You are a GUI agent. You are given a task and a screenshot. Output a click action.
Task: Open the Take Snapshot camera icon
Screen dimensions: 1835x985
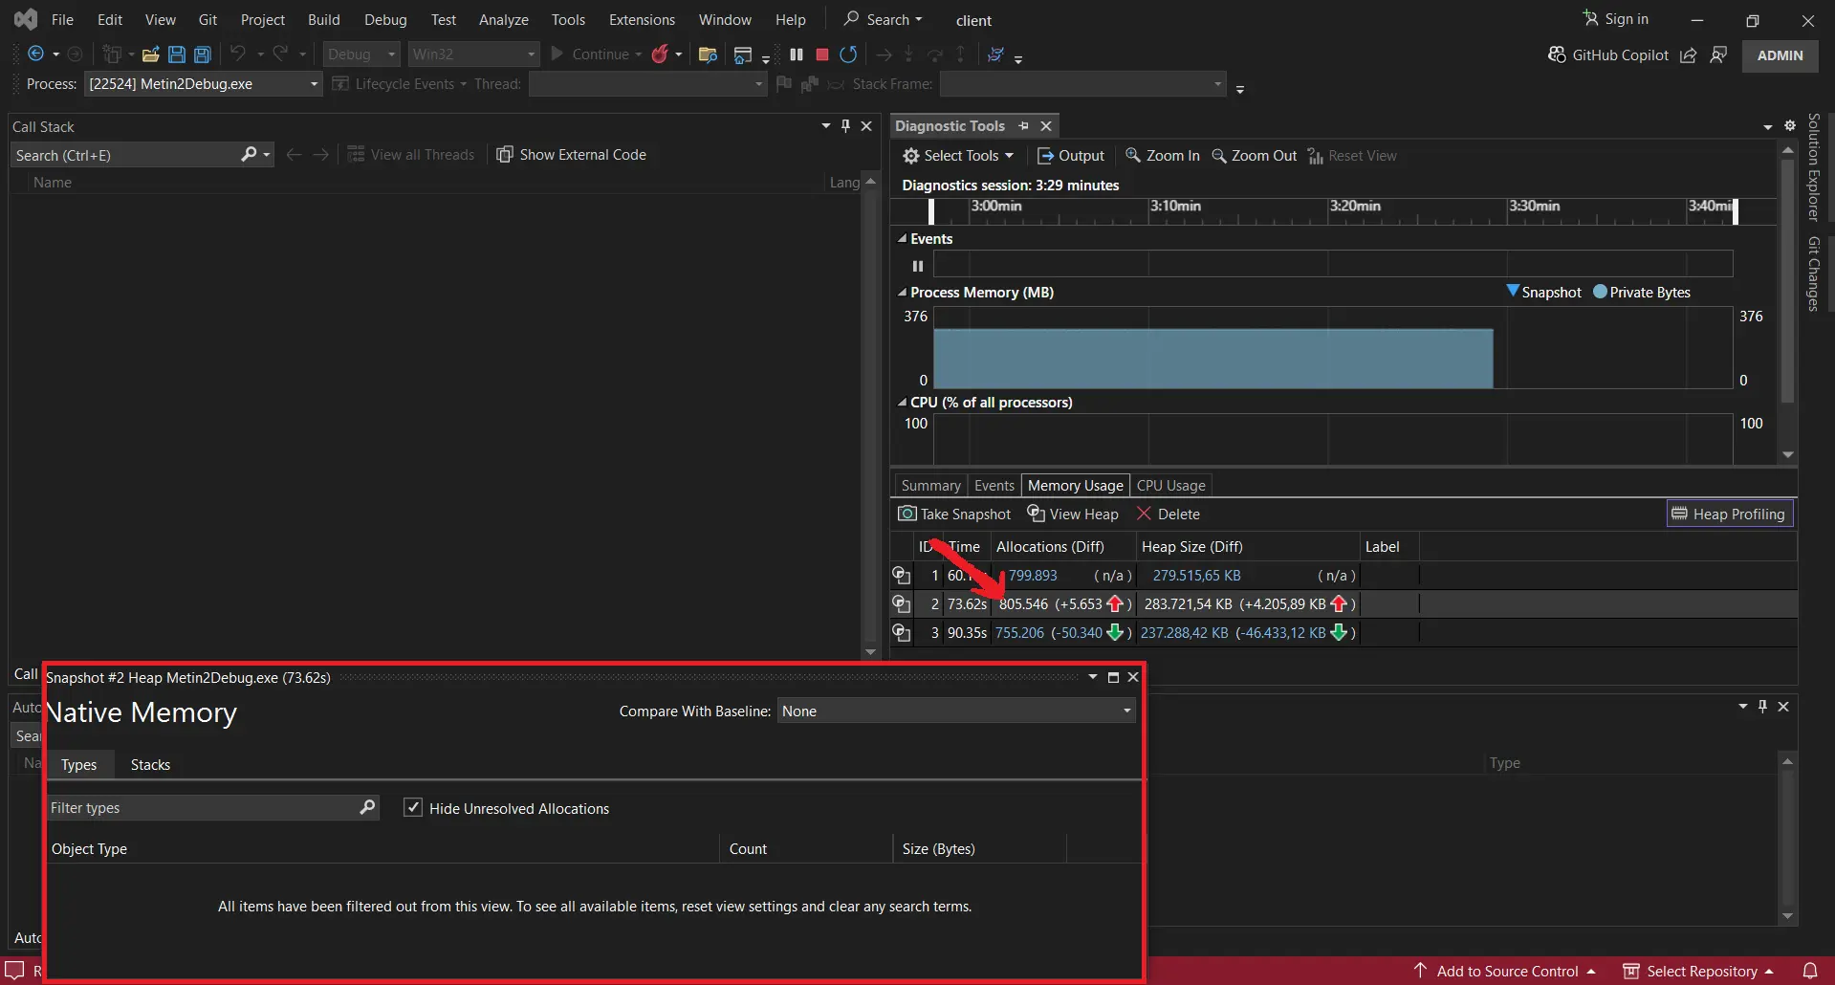point(907,514)
